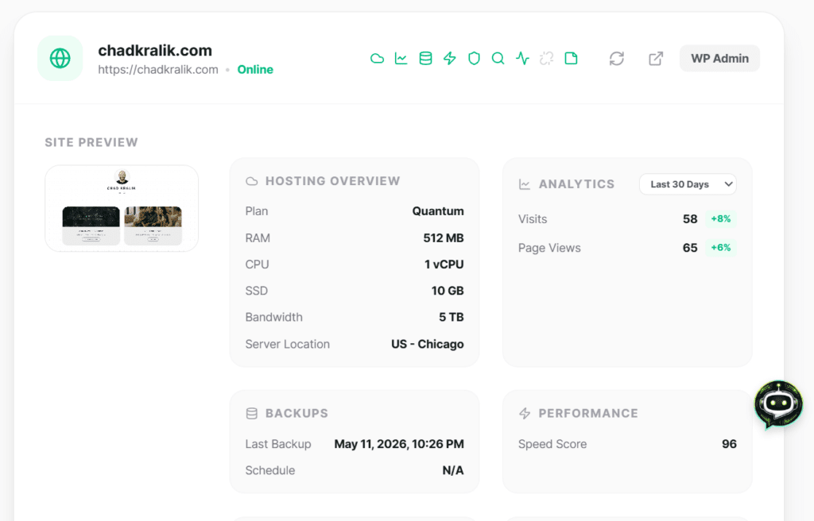Click the site preview thumbnail

[x=122, y=209]
